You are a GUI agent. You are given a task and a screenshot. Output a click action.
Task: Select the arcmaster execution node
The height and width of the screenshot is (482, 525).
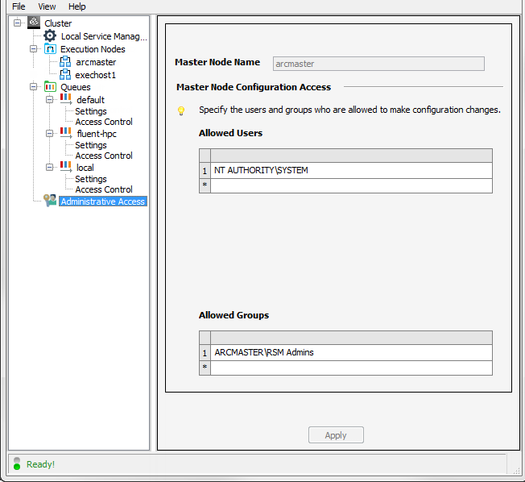[x=96, y=62]
